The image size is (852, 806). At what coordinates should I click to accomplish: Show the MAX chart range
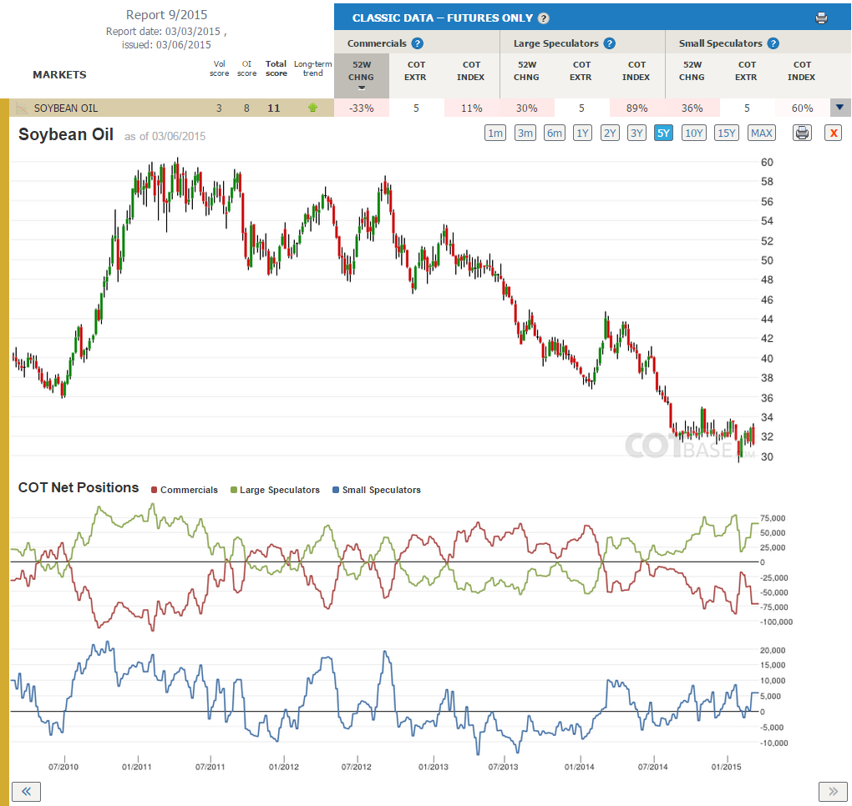[761, 133]
